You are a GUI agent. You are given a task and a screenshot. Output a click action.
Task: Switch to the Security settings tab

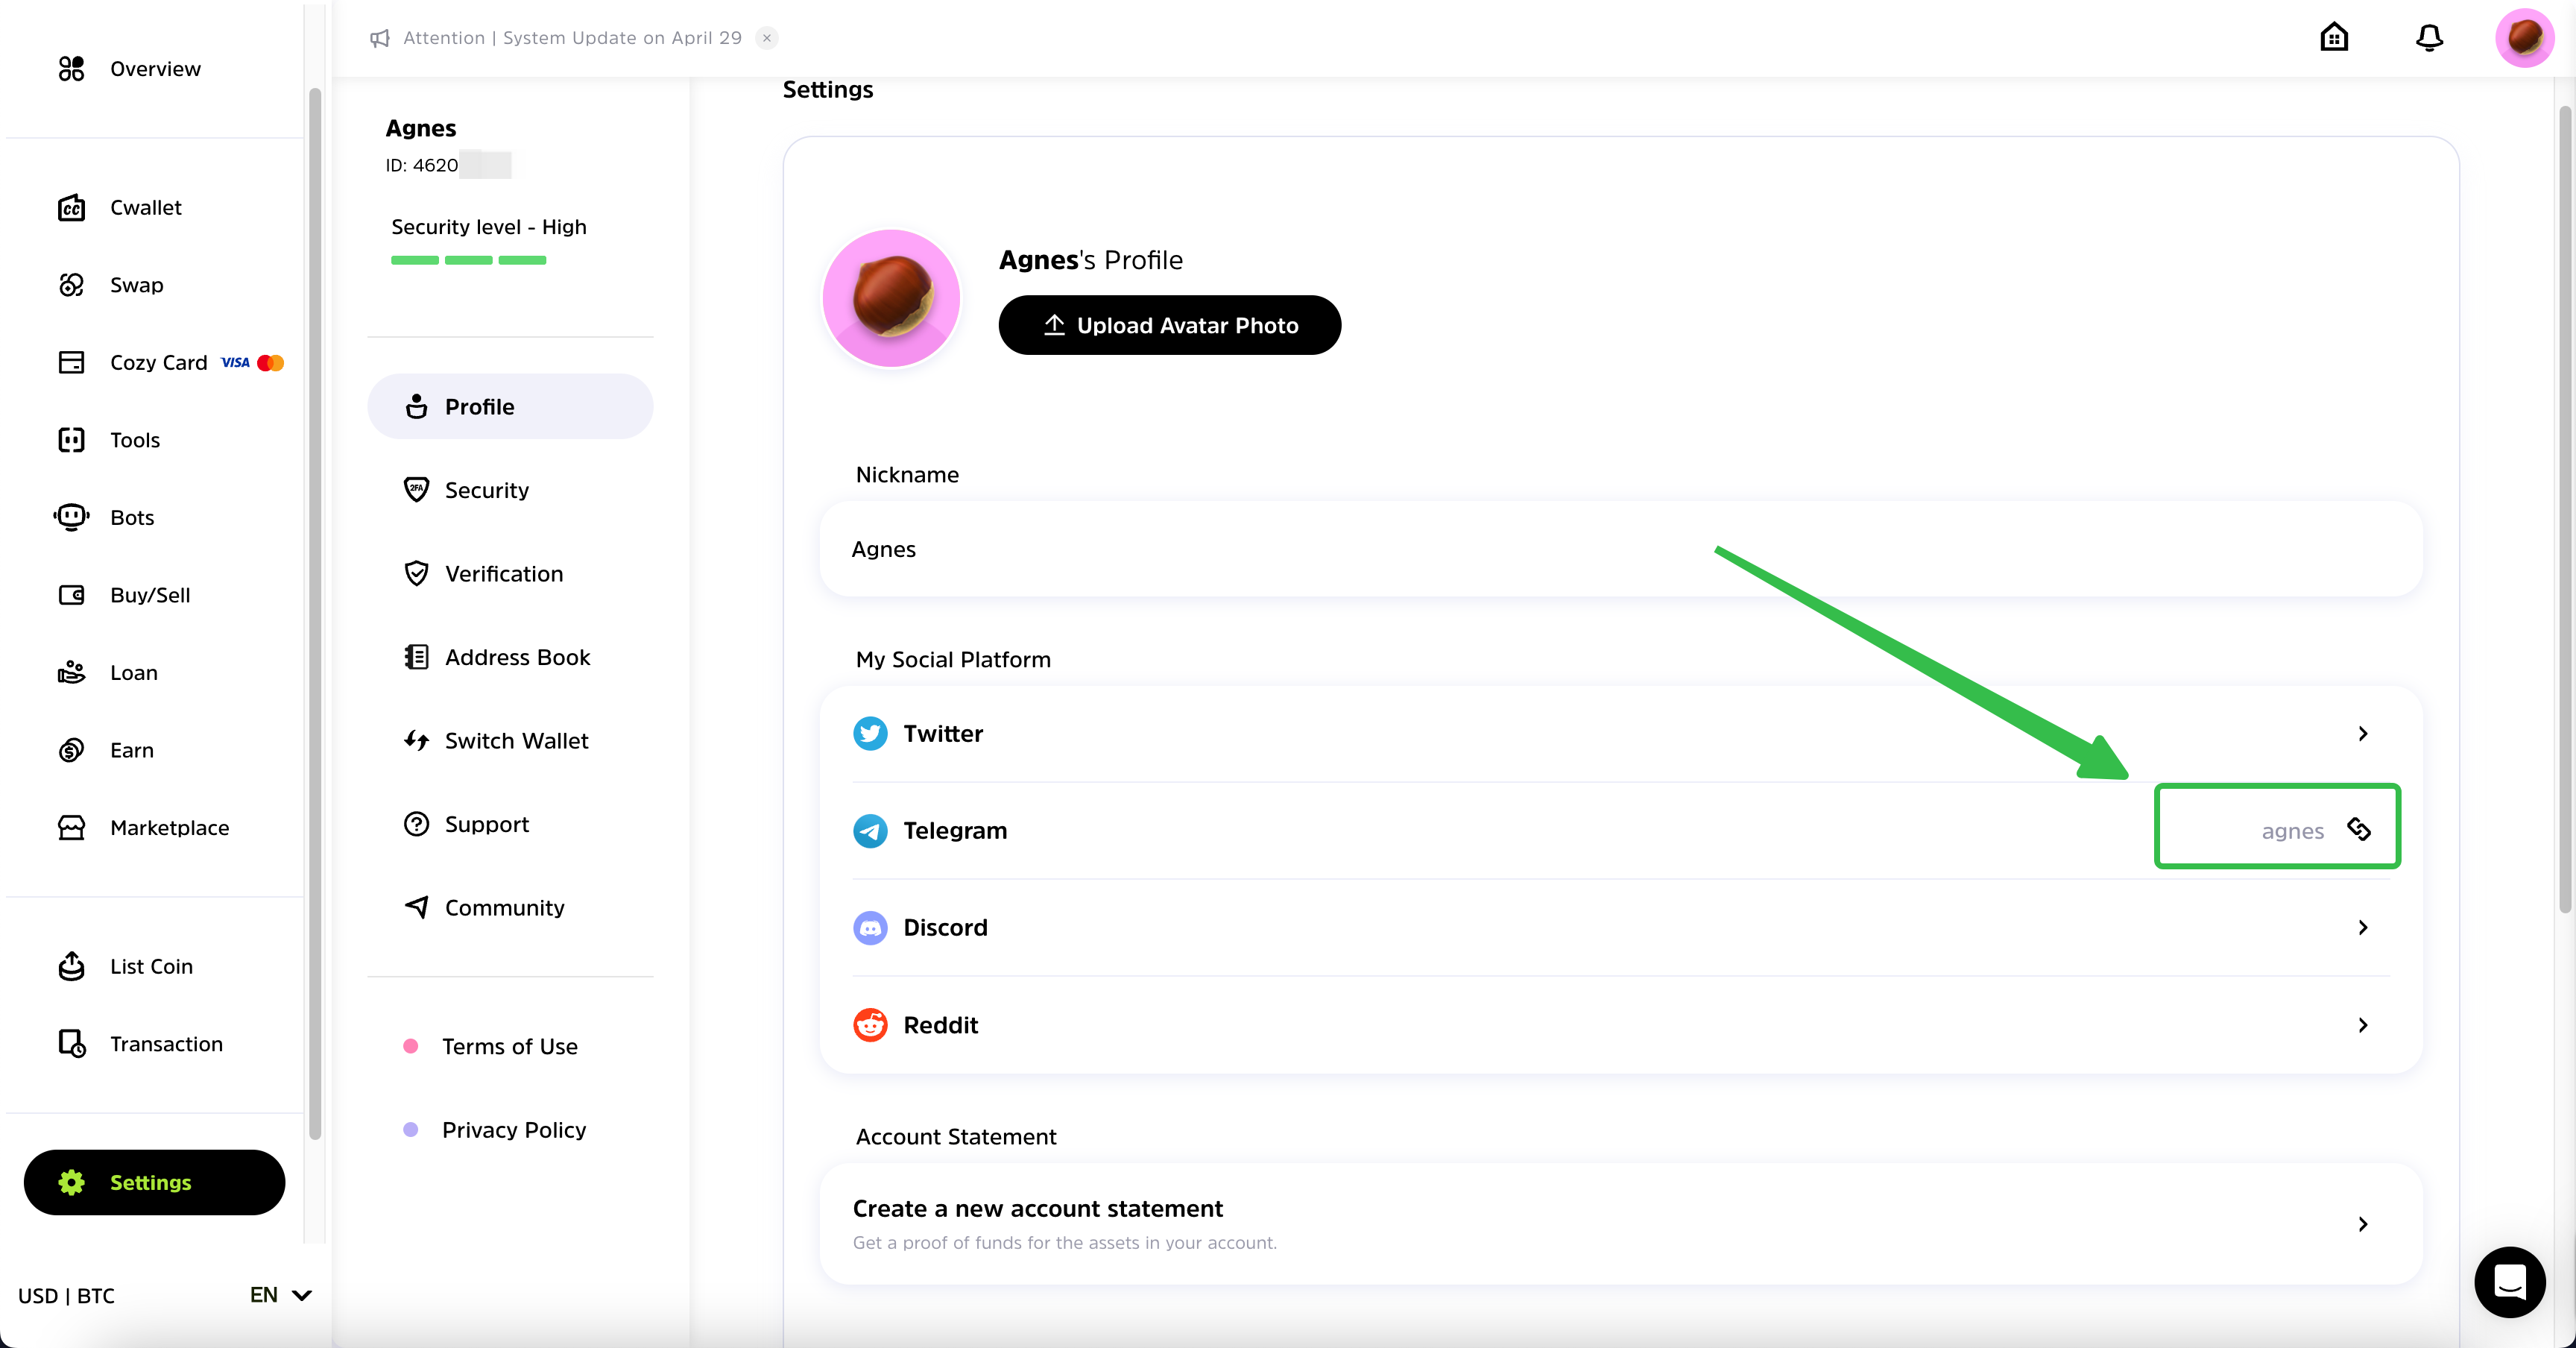(486, 490)
